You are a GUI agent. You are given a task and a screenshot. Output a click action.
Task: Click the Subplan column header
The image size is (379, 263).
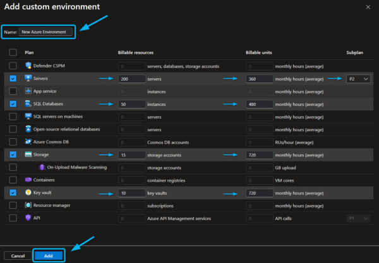(x=354, y=52)
